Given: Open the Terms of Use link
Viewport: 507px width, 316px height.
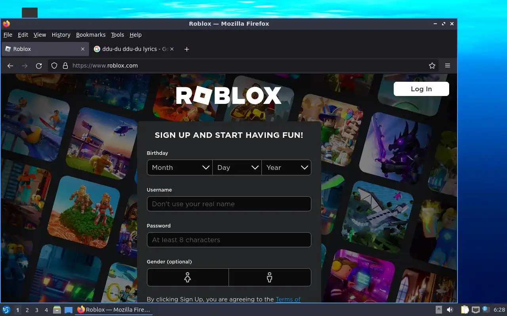Looking at the screenshot, I should 288,299.
